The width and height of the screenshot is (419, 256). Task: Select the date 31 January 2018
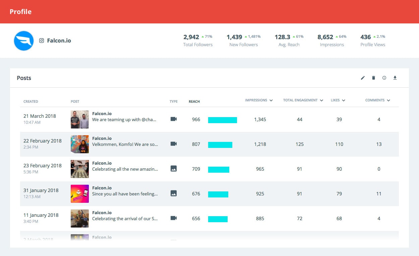pos(41,190)
